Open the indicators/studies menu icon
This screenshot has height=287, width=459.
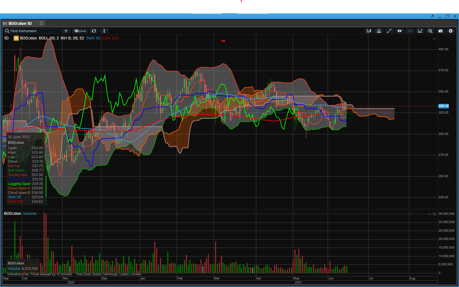[379, 31]
